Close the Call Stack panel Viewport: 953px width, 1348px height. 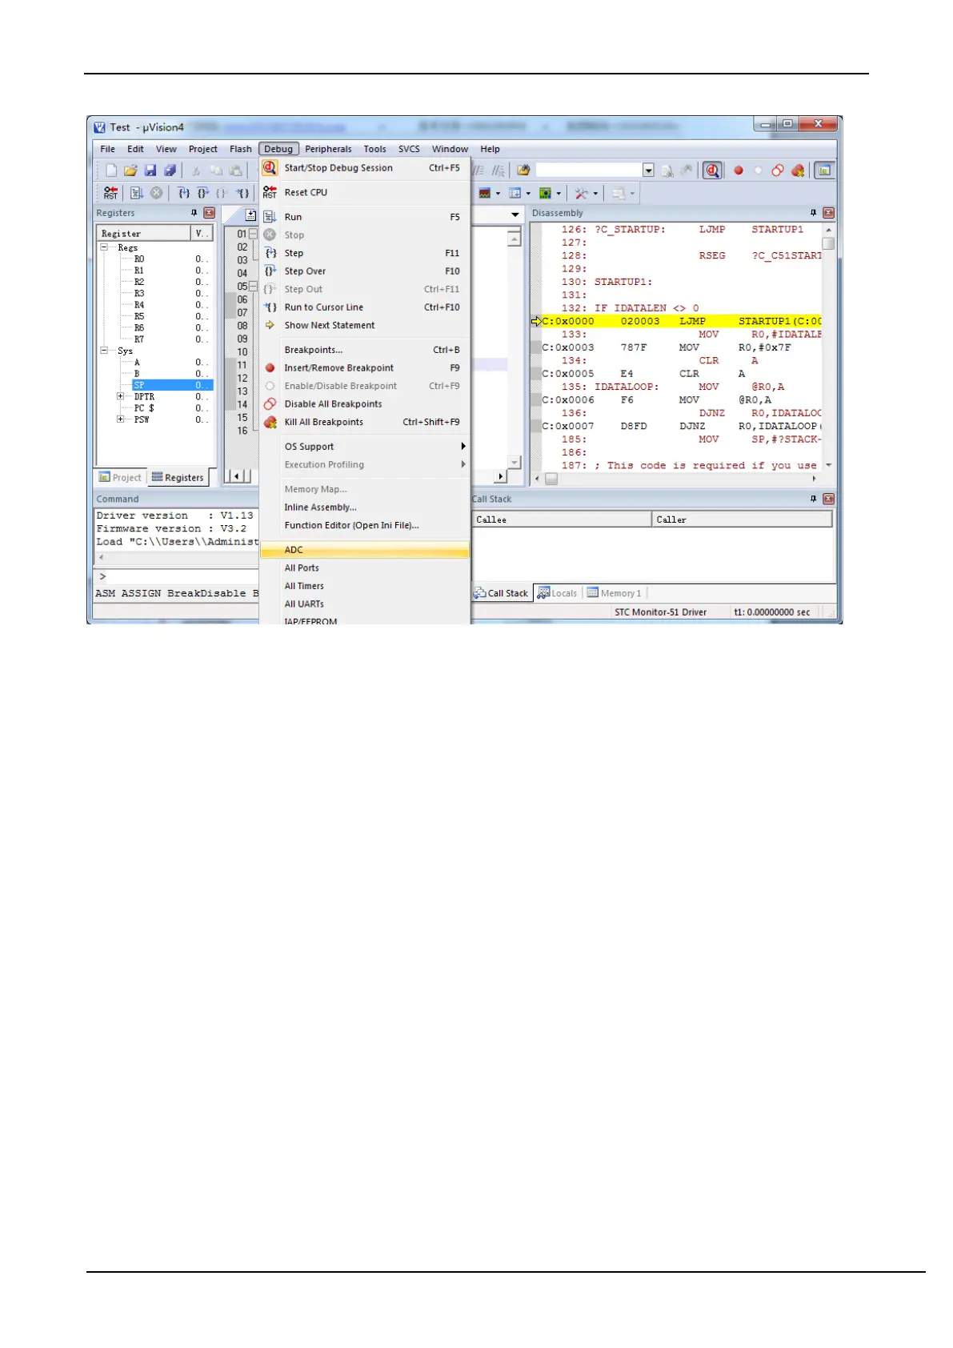click(828, 499)
